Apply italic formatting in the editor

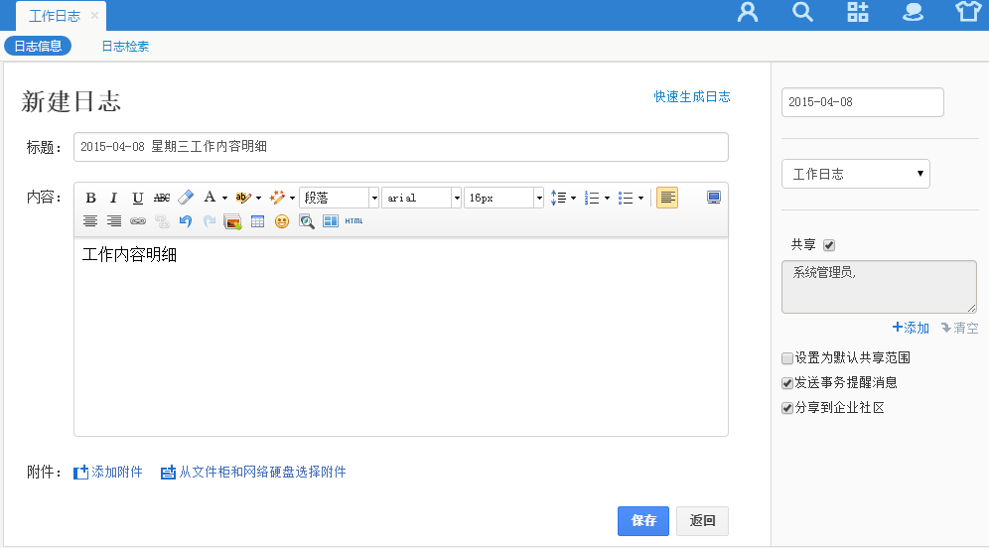click(113, 198)
